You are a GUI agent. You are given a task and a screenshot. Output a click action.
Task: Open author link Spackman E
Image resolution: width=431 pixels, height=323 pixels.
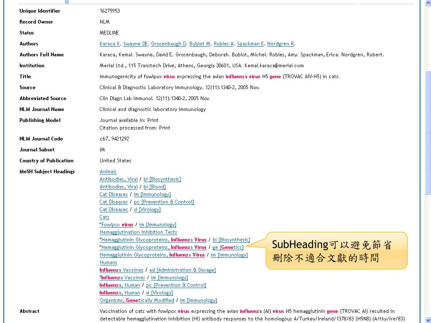click(251, 44)
